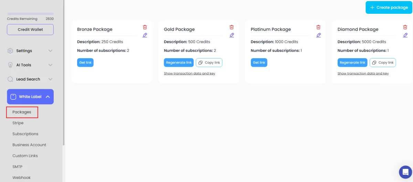The width and height of the screenshot is (413, 182).
Task: Copy link for the Gold Package
Action: click(x=209, y=63)
